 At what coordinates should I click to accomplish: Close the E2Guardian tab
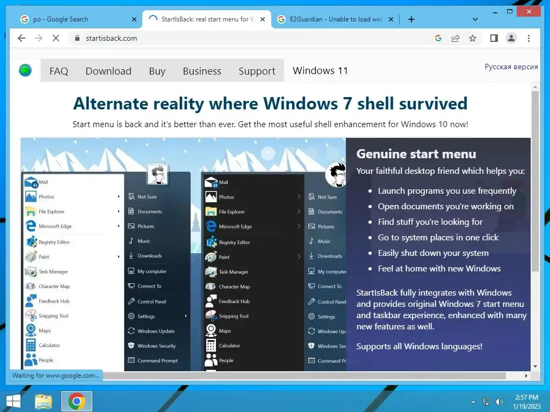coord(391,19)
